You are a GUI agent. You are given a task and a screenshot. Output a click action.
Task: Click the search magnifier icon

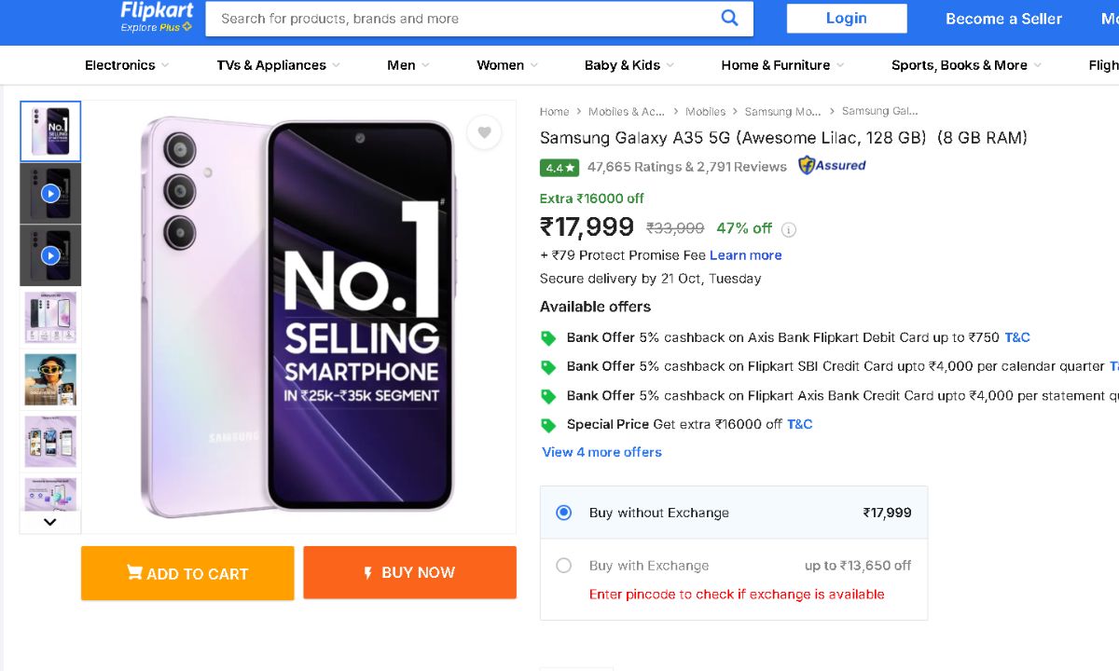pyautogui.click(x=729, y=18)
